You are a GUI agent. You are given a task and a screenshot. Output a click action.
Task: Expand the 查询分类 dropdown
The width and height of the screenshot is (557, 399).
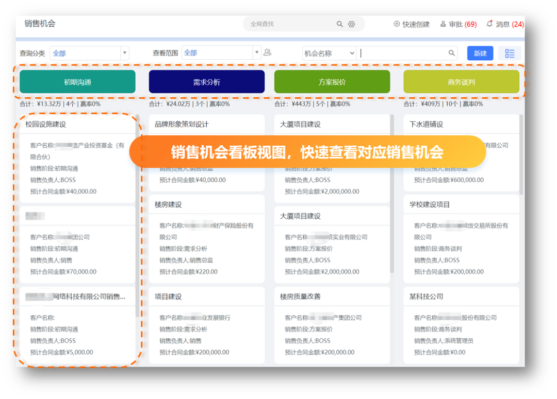124,53
